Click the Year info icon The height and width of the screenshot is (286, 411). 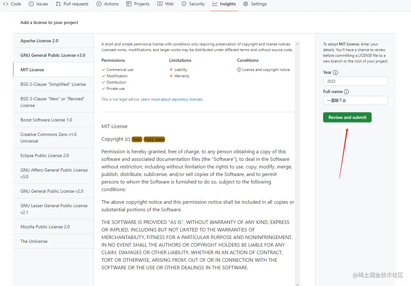pos(335,73)
